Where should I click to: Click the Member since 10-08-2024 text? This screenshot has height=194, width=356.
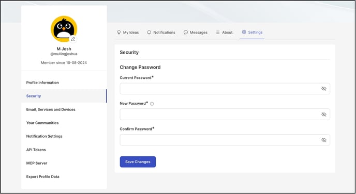click(x=64, y=63)
